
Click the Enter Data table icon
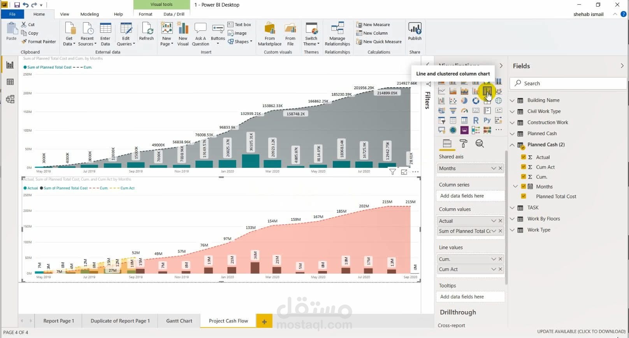(105, 34)
